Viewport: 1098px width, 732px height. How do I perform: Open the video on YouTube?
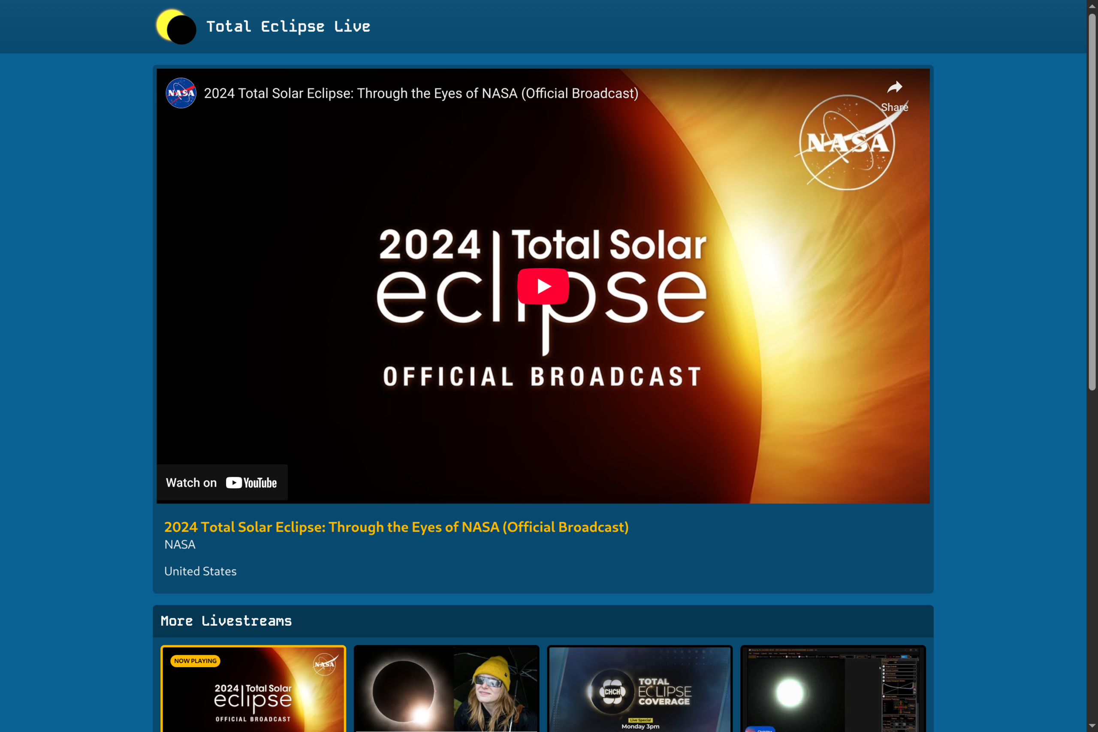click(222, 483)
